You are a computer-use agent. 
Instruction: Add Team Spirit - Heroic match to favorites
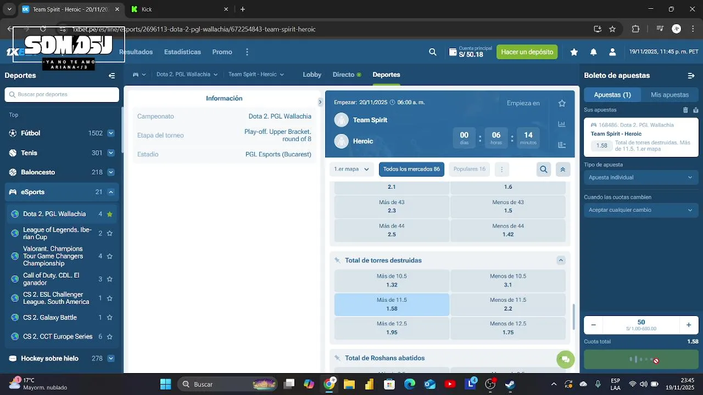click(x=562, y=103)
